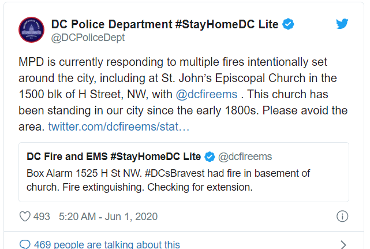Click the @dcfireems handle in quoted tweet
Screen dimensions: 370x249
tap(245, 157)
